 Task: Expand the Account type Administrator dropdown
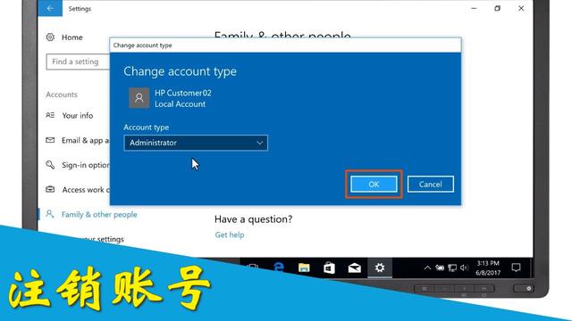coord(196,143)
